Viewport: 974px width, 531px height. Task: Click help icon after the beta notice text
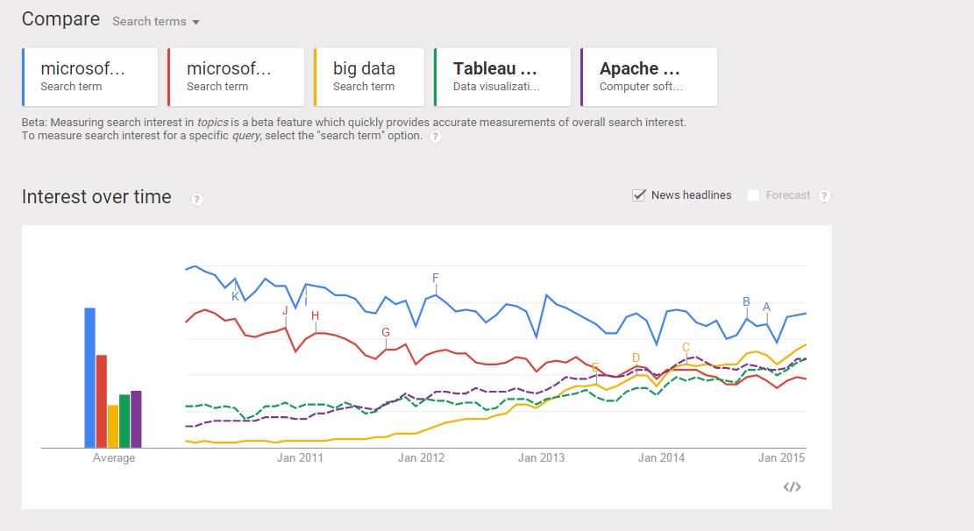pyautogui.click(x=435, y=136)
